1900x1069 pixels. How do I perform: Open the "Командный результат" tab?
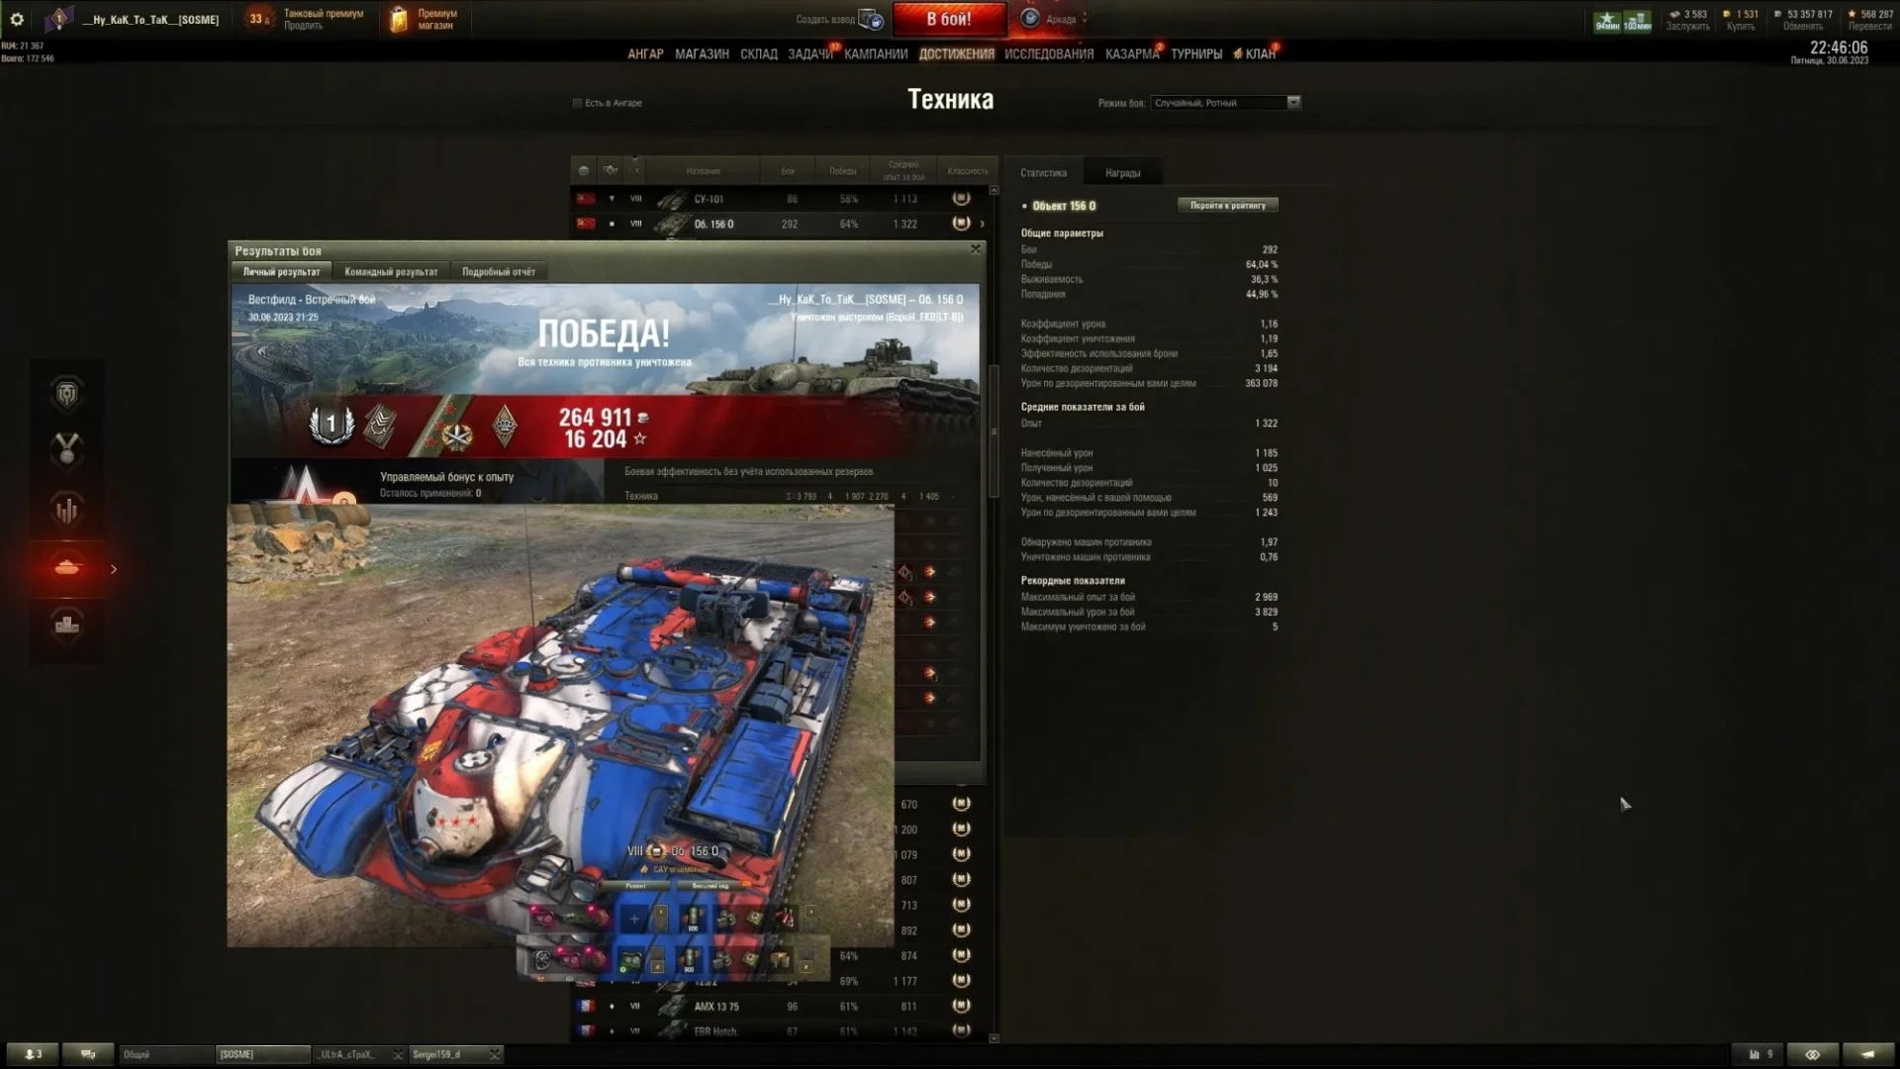[x=391, y=272]
